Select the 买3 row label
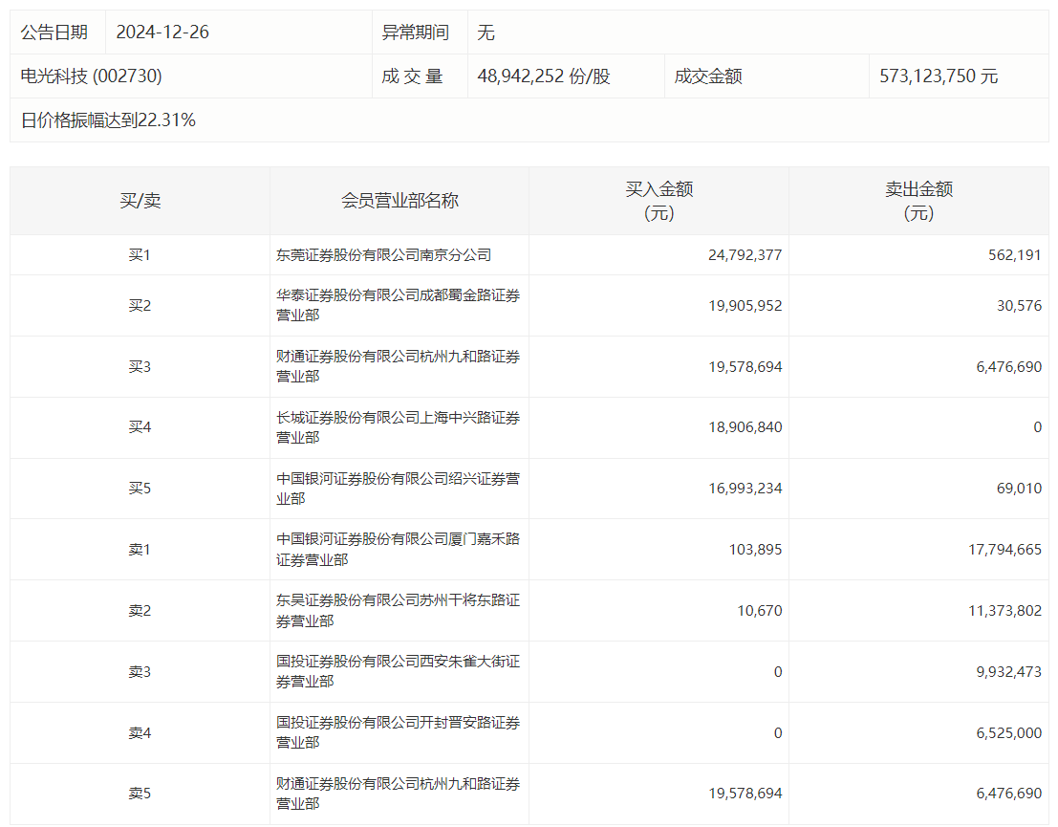This screenshot has width=1058, height=827. [x=140, y=366]
